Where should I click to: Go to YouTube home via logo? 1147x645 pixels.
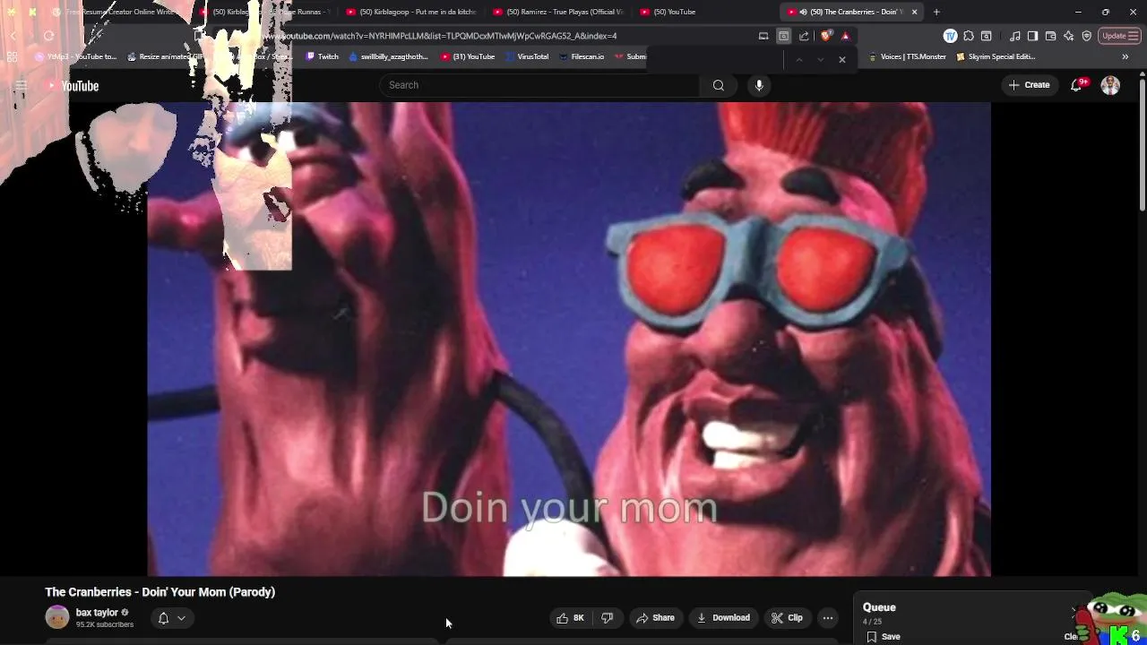tap(73, 86)
